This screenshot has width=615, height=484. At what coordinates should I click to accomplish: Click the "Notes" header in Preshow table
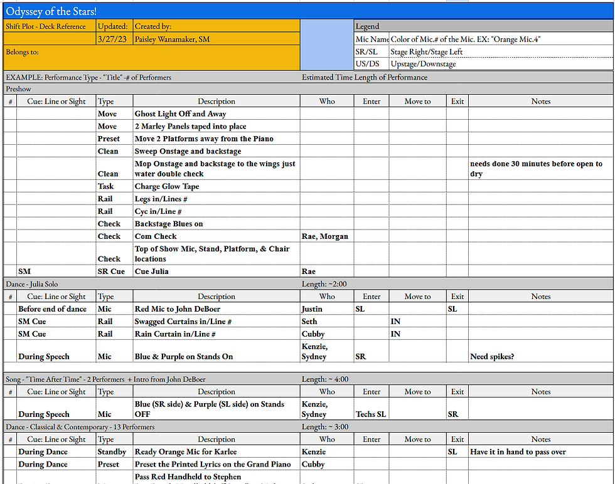540,101
